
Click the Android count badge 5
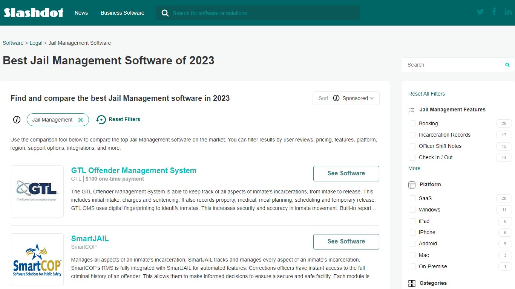505,243
